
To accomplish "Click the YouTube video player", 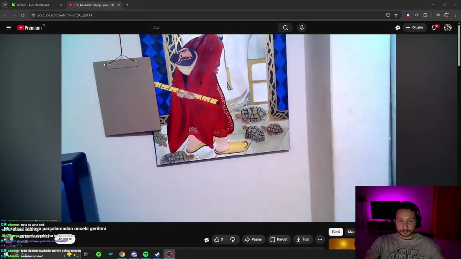I will [x=229, y=128].
